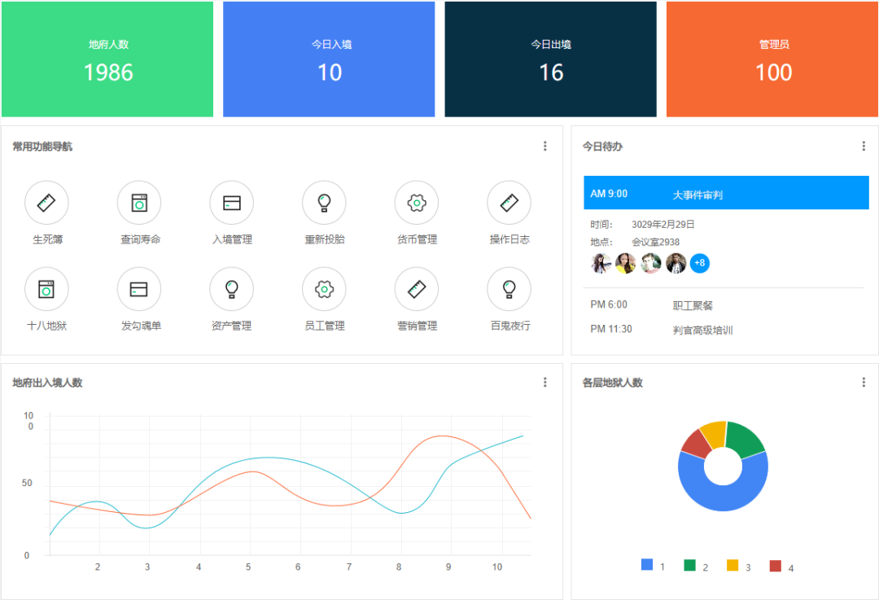Click the 查询寿命 navigation icon
This screenshot has height=600, width=879.
139,203
